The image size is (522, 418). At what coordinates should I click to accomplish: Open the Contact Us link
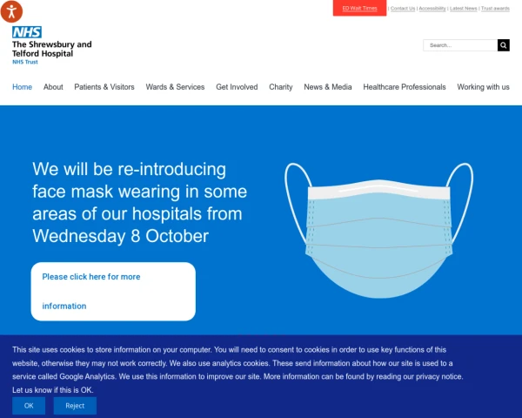(403, 9)
